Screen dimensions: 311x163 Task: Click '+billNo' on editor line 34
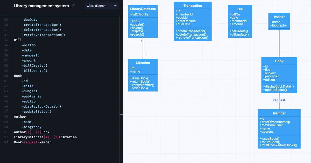pos(29,45)
